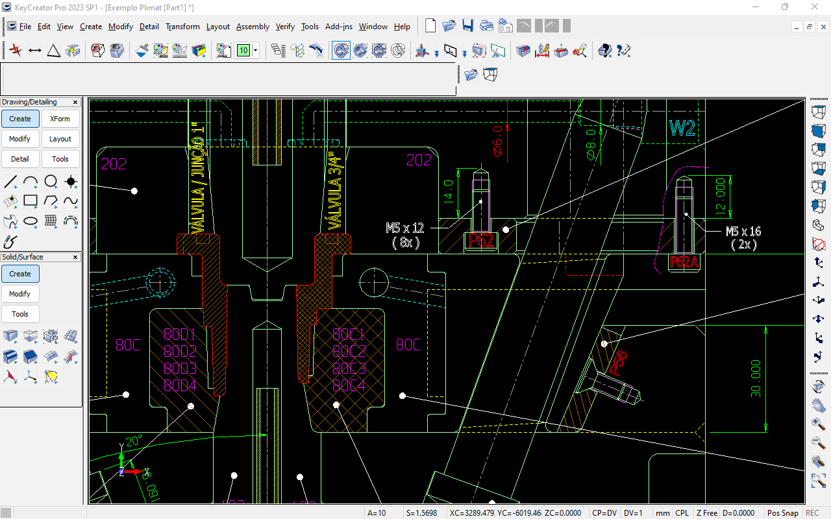The image size is (831, 519).
Task: Choose the solid Block primitive tool
Action: [x=10, y=336]
